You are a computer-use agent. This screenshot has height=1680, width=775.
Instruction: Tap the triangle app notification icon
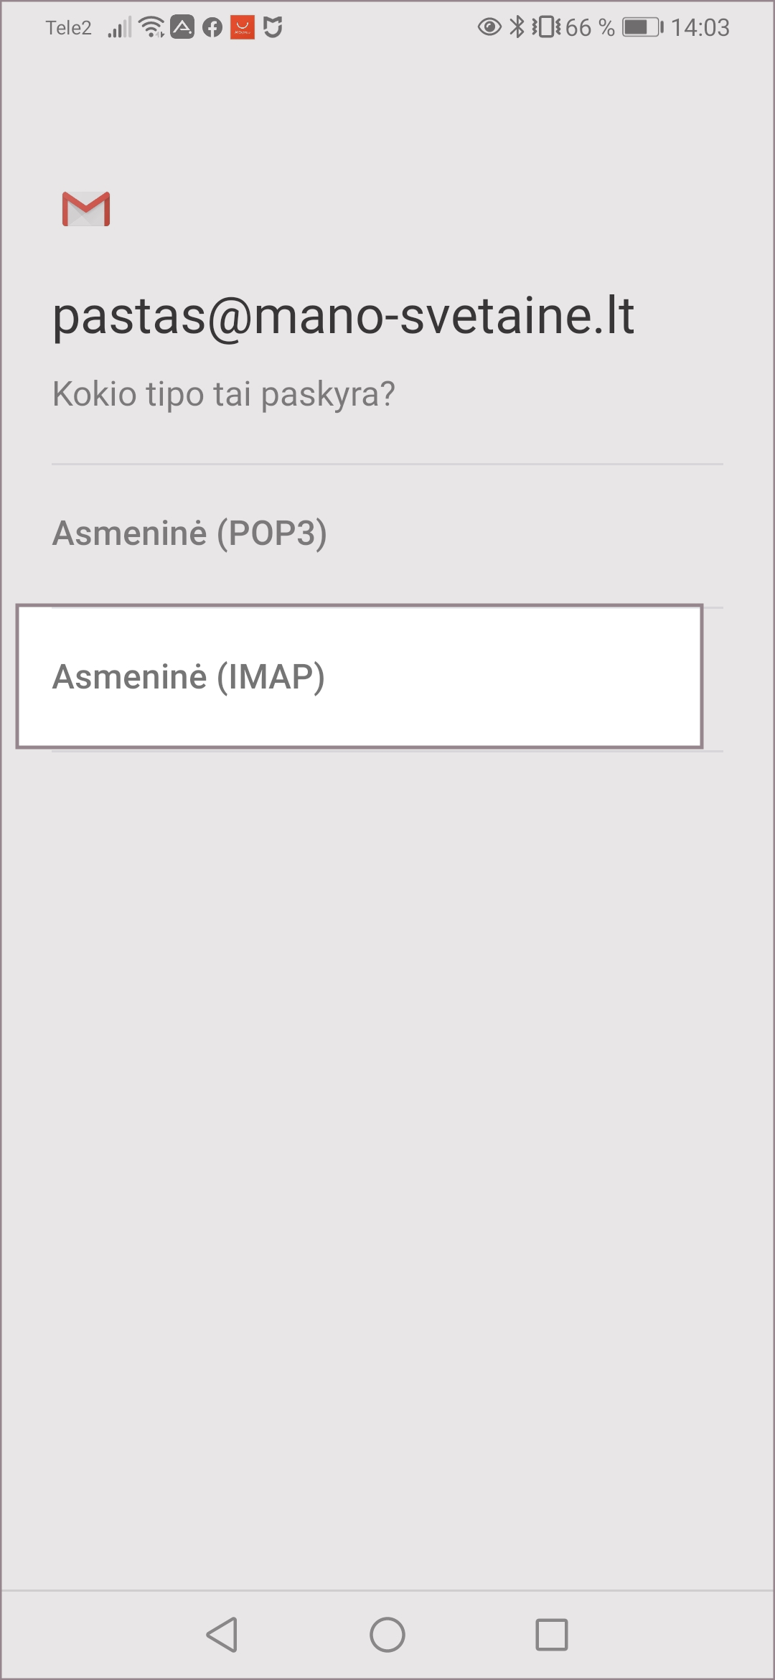point(182,28)
